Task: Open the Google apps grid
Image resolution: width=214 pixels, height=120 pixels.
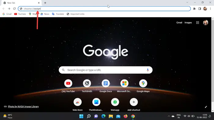Action: click(197, 23)
